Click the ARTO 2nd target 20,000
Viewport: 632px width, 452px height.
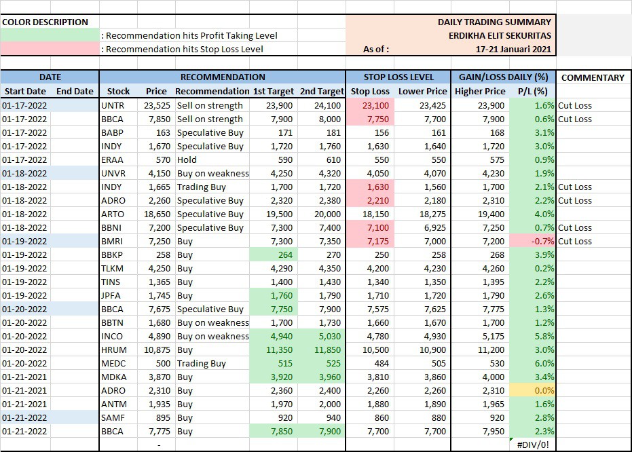point(322,214)
